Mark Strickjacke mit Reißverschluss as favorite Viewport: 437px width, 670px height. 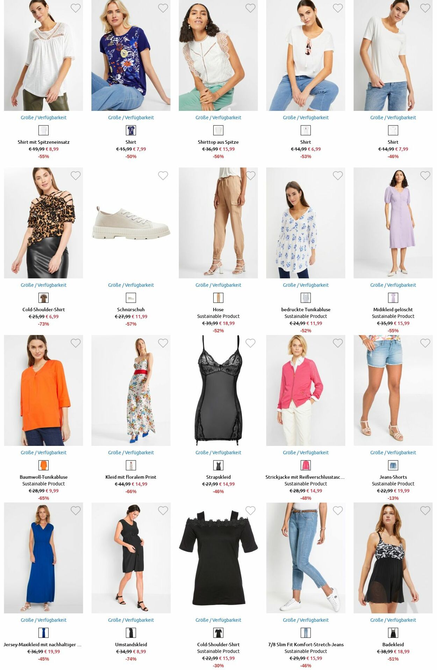point(338,343)
